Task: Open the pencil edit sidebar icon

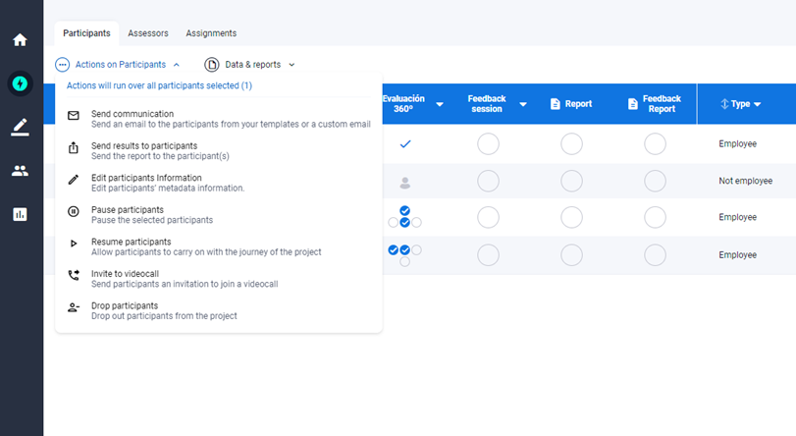Action: coord(20,127)
